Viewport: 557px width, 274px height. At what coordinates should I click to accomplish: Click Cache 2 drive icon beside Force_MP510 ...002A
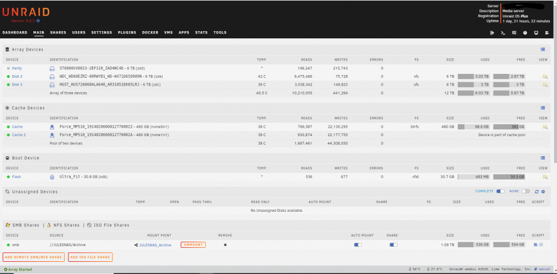[x=52, y=134]
